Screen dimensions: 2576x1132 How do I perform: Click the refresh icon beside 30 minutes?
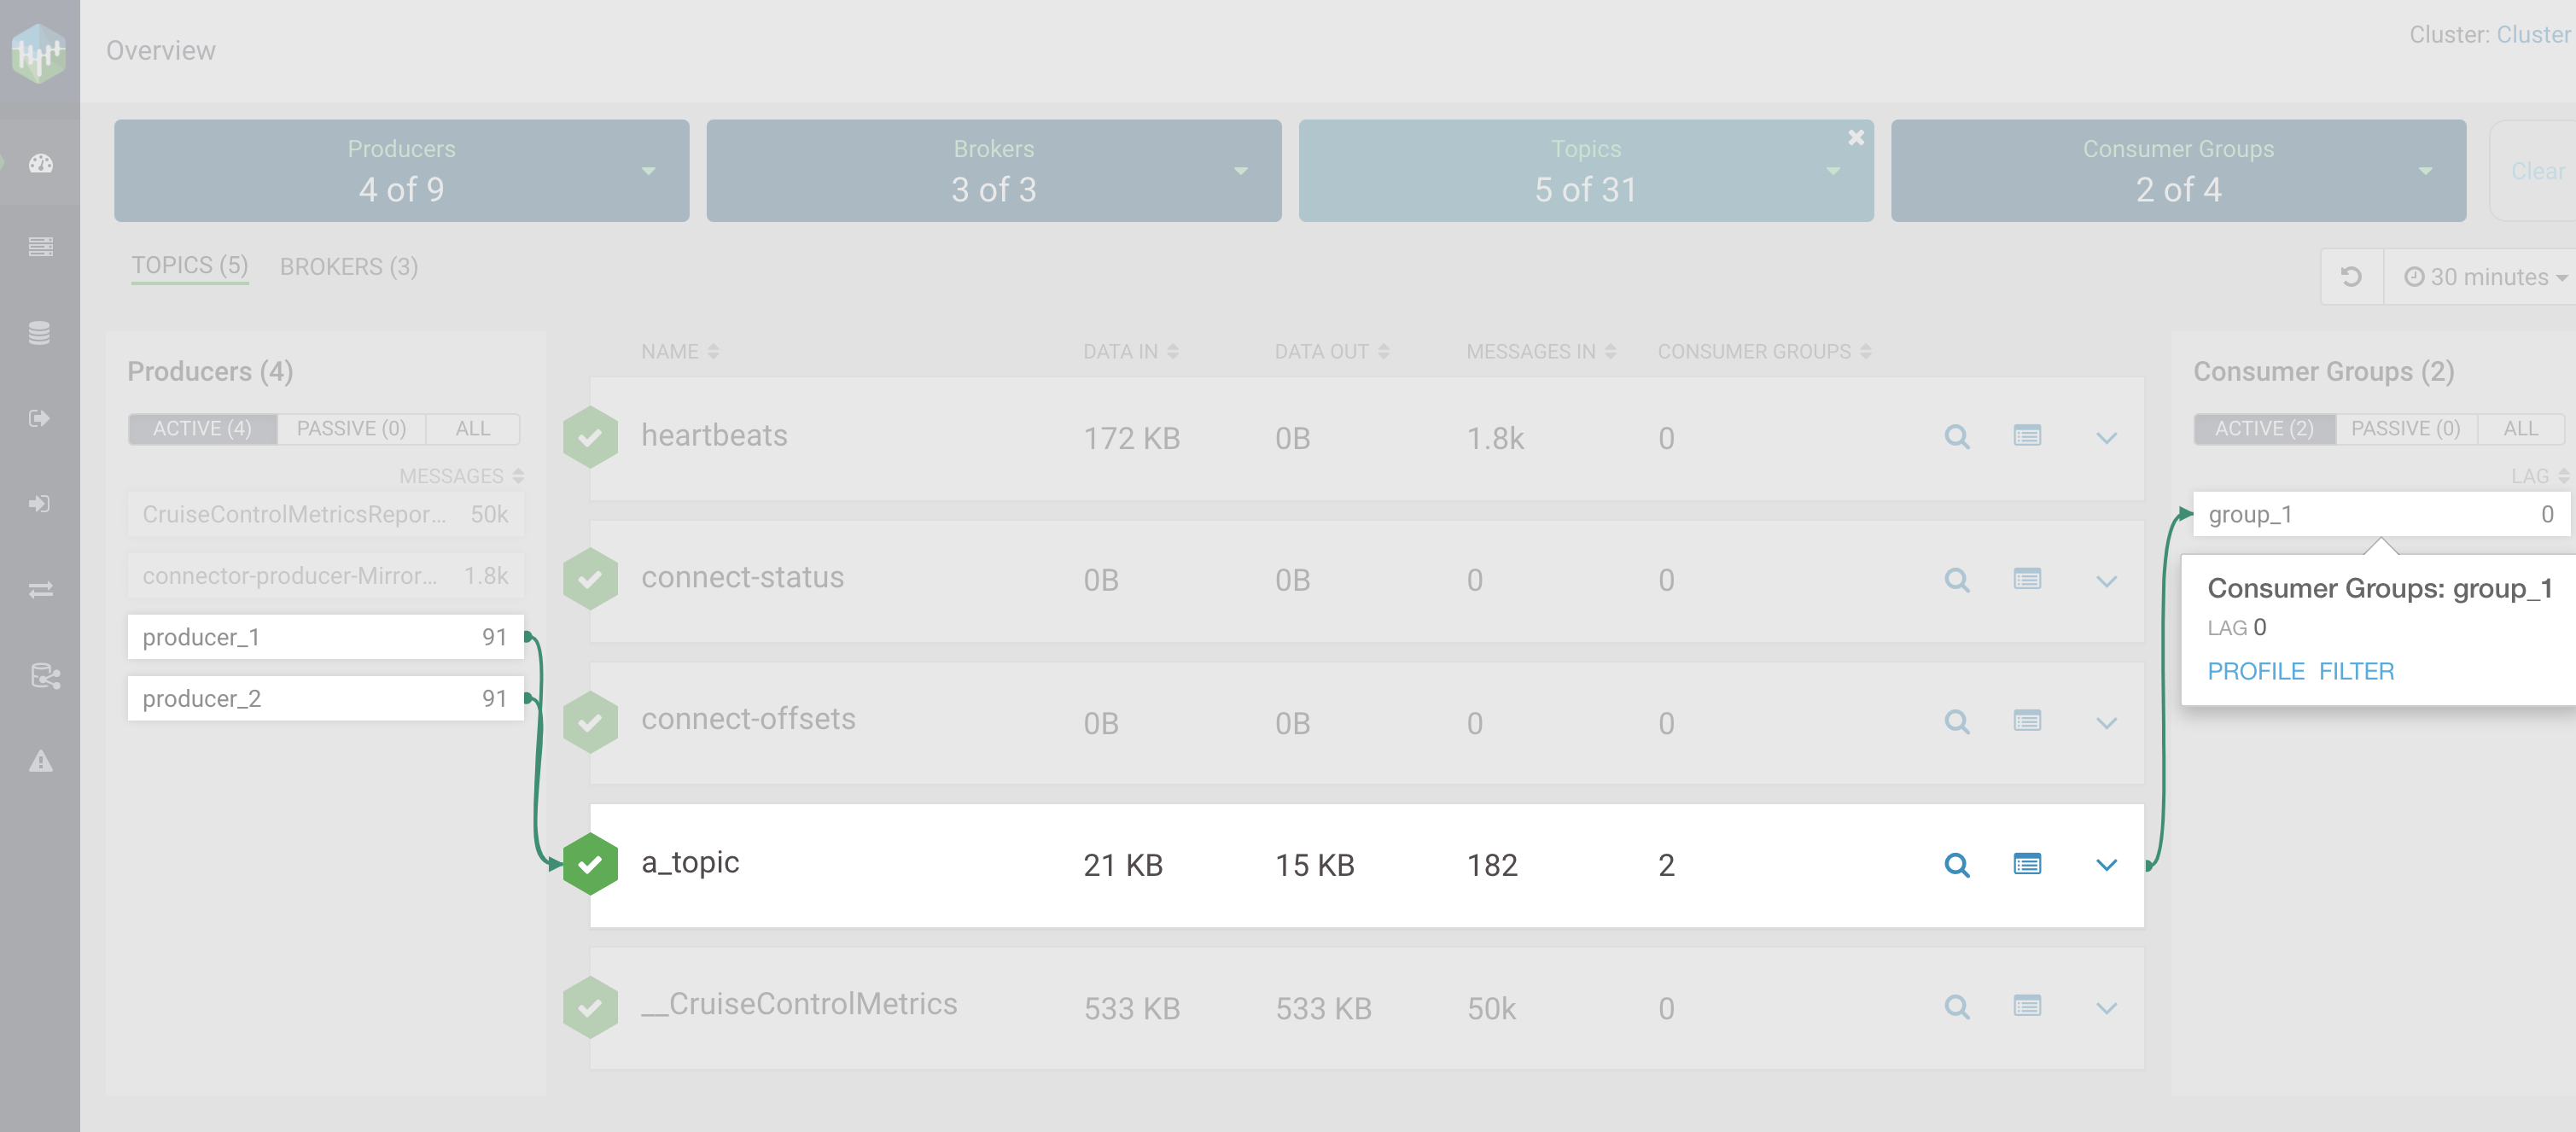point(2351,277)
